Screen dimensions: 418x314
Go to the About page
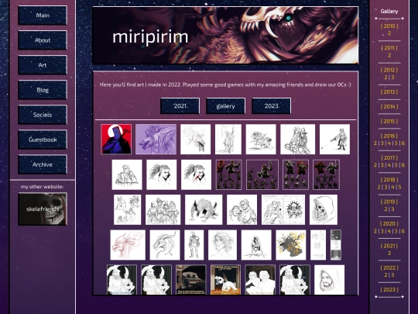tap(43, 40)
